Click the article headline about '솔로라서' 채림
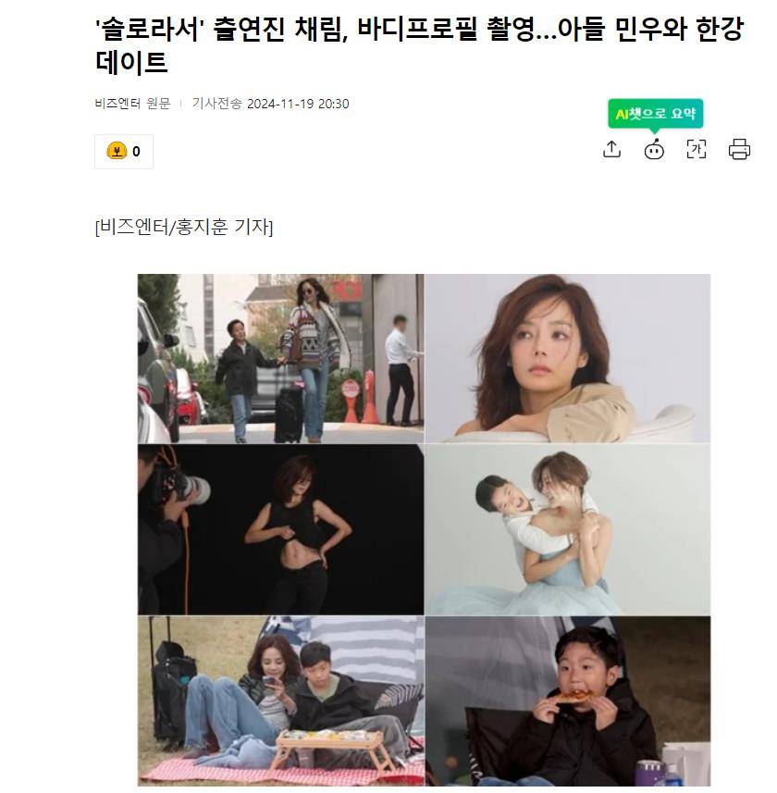777x793 pixels. [x=420, y=45]
